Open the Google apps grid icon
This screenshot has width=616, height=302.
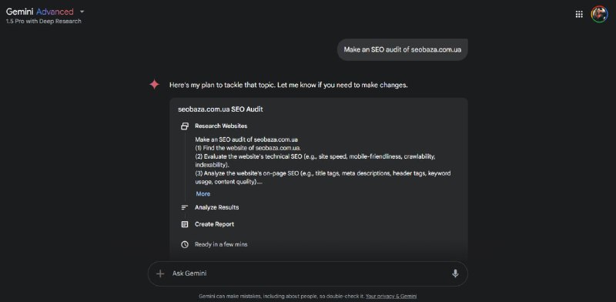click(x=579, y=14)
